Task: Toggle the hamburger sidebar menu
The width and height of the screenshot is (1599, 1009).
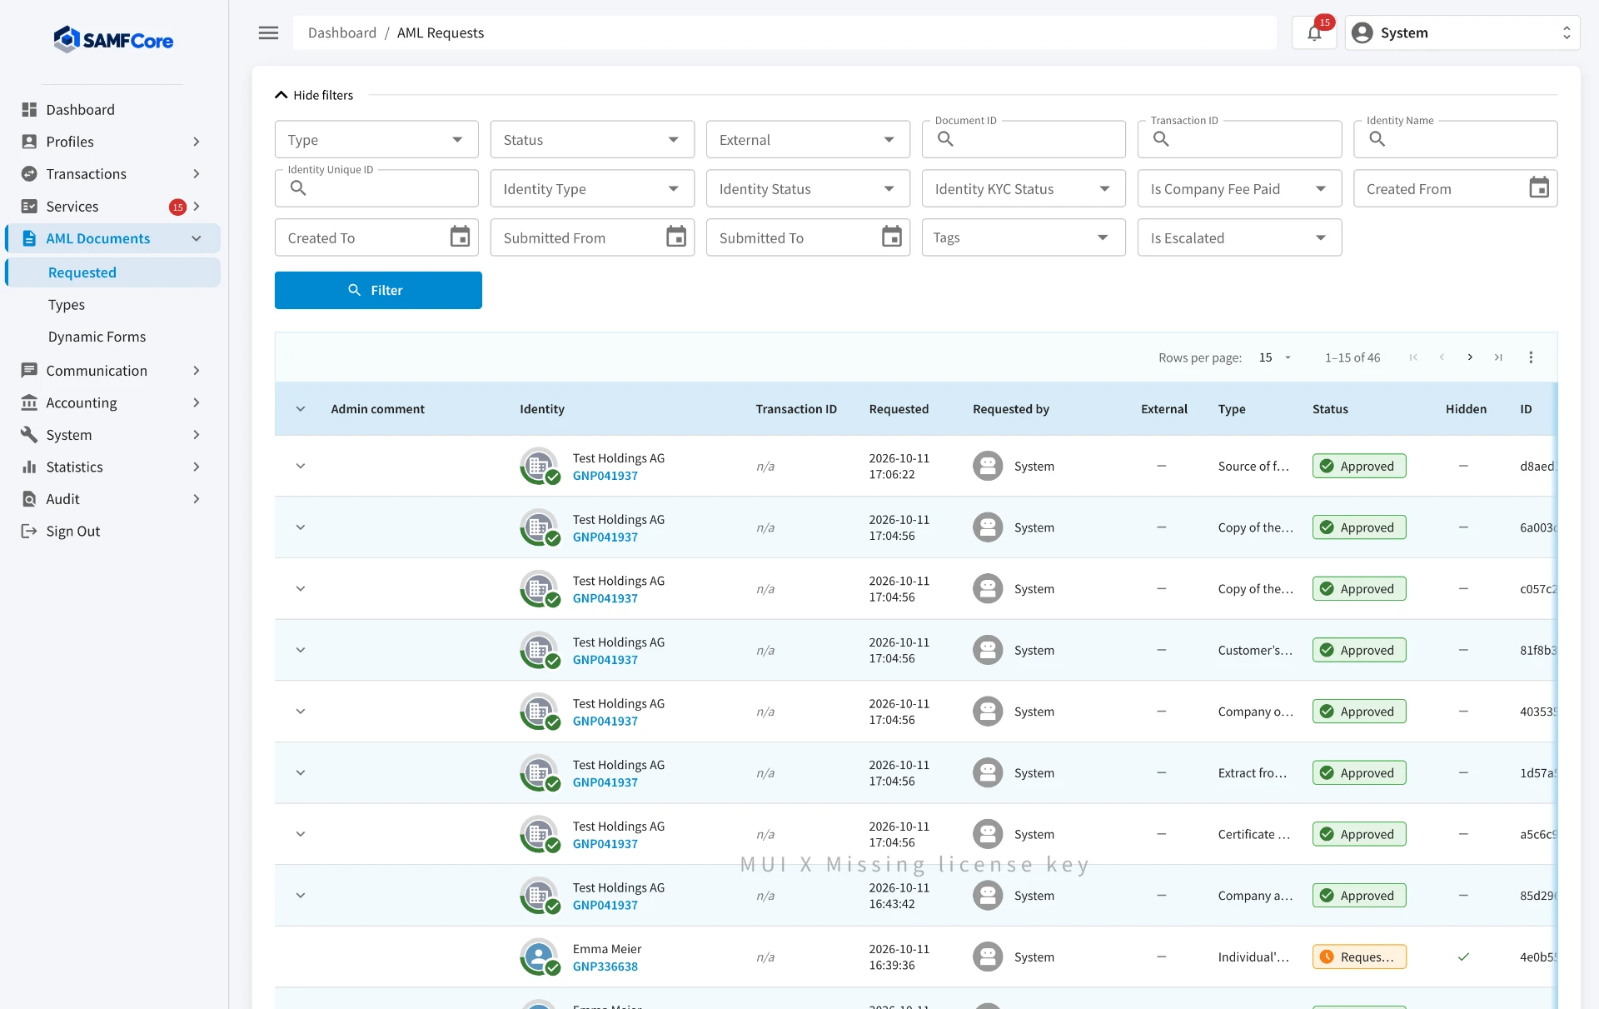Action: coord(268,32)
